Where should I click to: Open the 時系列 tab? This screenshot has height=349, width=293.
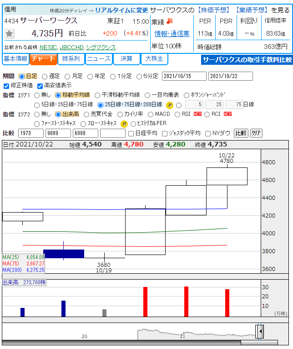tap(71, 59)
